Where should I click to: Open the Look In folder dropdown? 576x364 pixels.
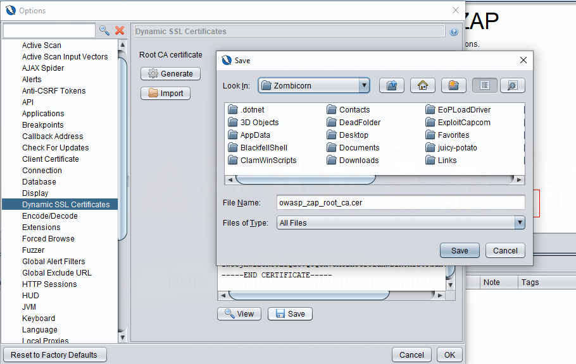[364, 85]
